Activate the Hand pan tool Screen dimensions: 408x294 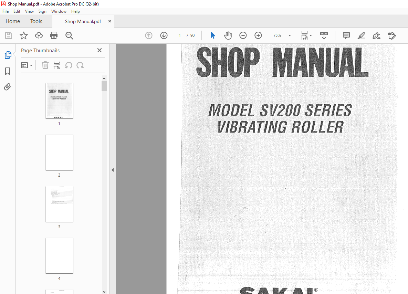pos(228,35)
